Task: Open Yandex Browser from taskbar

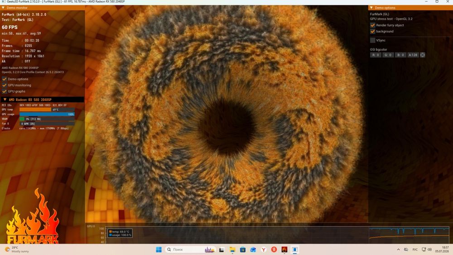Action: click(264, 250)
